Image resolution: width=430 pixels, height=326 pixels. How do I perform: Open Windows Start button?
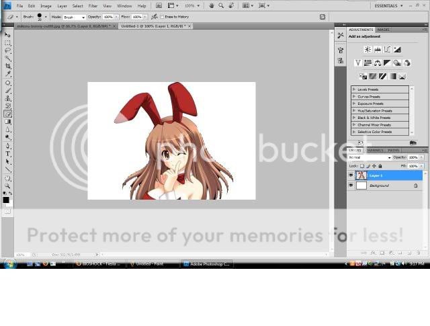[10, 264]
